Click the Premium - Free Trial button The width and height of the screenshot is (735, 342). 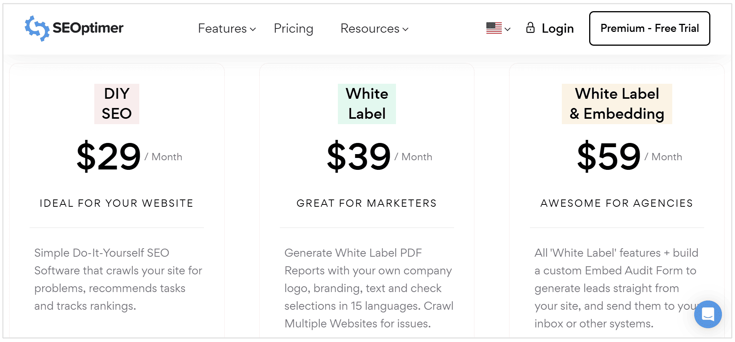click(x=649, y=28)
